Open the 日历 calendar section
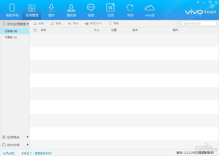Image resolution: width=219 pixels, height=156 pixels. (110, 10)
